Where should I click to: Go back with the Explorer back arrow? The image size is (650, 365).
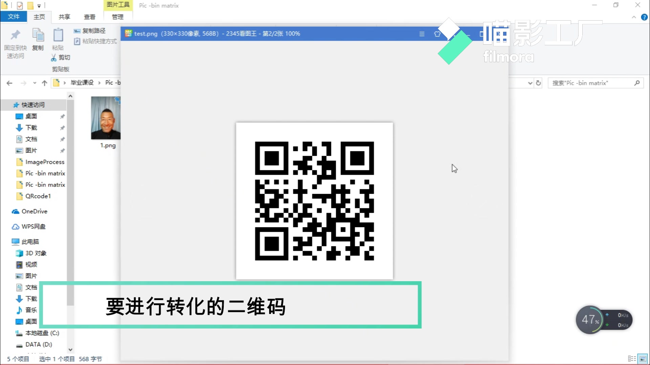pyautogui.click(x=9, y=83)
